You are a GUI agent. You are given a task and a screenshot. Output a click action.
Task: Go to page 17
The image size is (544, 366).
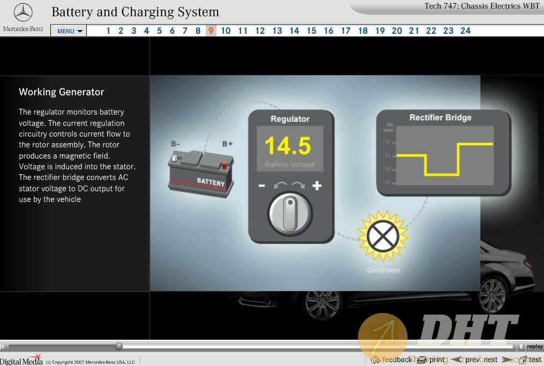point(346,31)
